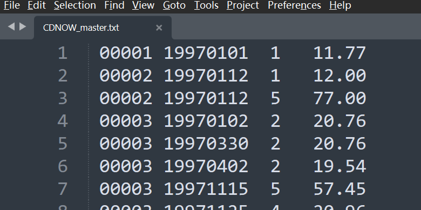Viewport: 421px width, 210px height.
Task: Open the Selection menu
Action: [x=75, y=5]
